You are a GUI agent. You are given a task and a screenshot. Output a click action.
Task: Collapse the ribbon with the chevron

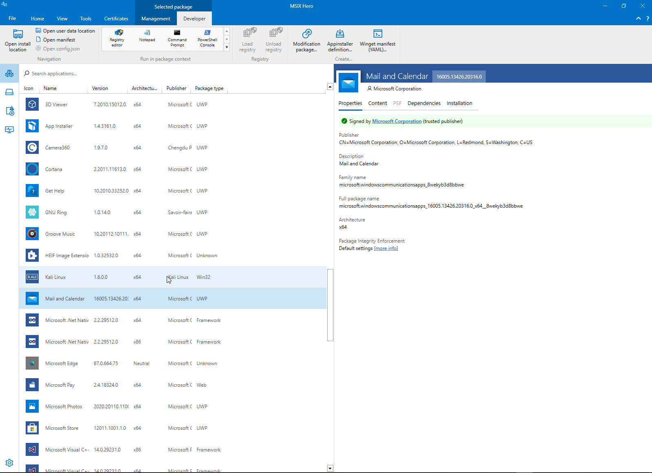coord(638,18)
